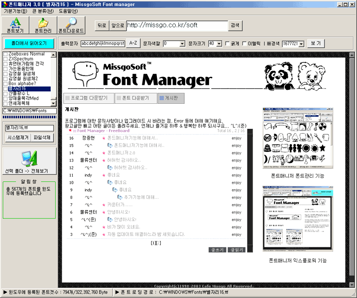Image resolution: width=357 pixels, height=298 pixels.
Task: Check the 가는돋움한체 font checkbox
Action: pos(5,69)
